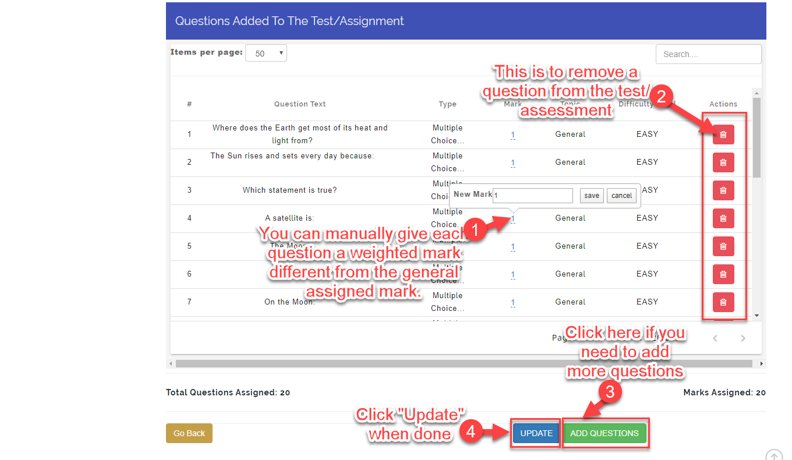The height and width of the screenshot is (460, 792).
Task: Click the horizontal scrollbar right arrow
Action: pos(762,363)
